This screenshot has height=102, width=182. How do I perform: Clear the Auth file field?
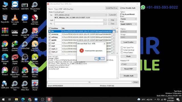pyautogui.click(x=113, y=20)
